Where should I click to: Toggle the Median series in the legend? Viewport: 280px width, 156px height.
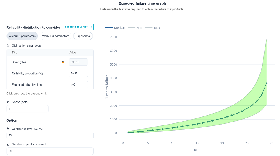pyautogui.click(x=115, y=28)
